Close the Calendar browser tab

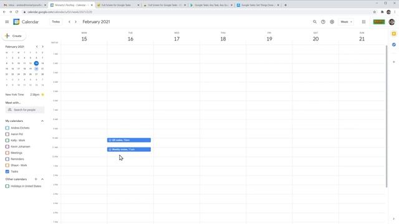[92, 5]
